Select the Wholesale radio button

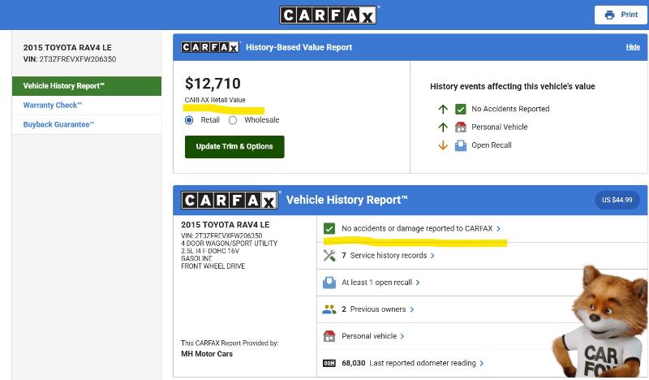click(233, 120)
